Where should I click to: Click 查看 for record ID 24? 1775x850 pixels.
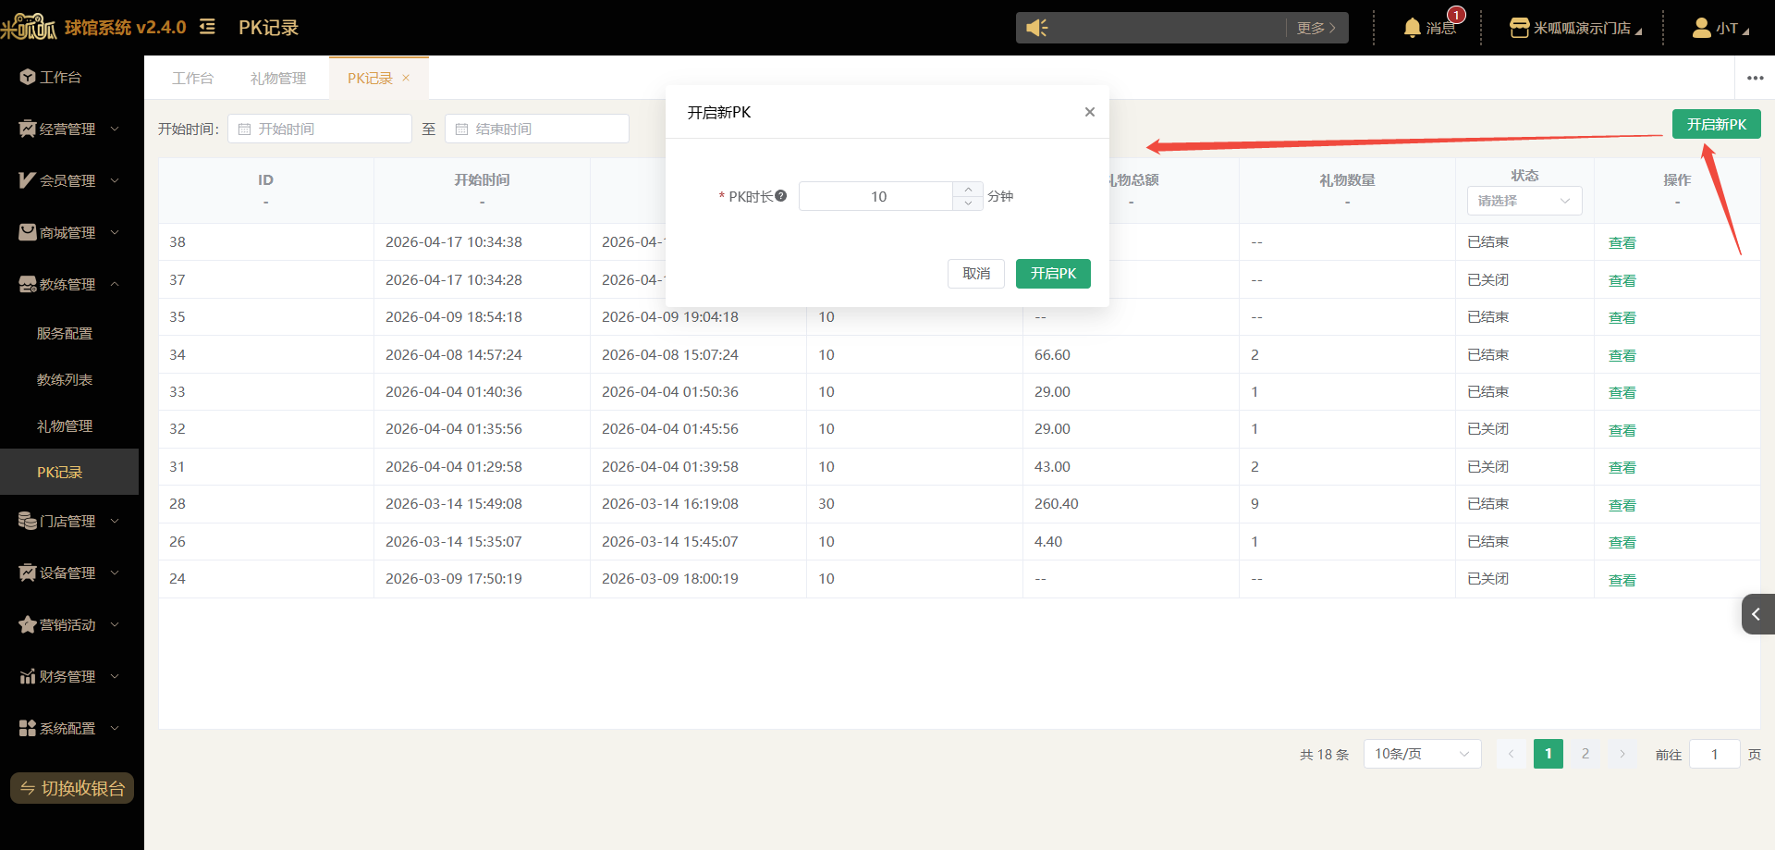[1622, 580]
